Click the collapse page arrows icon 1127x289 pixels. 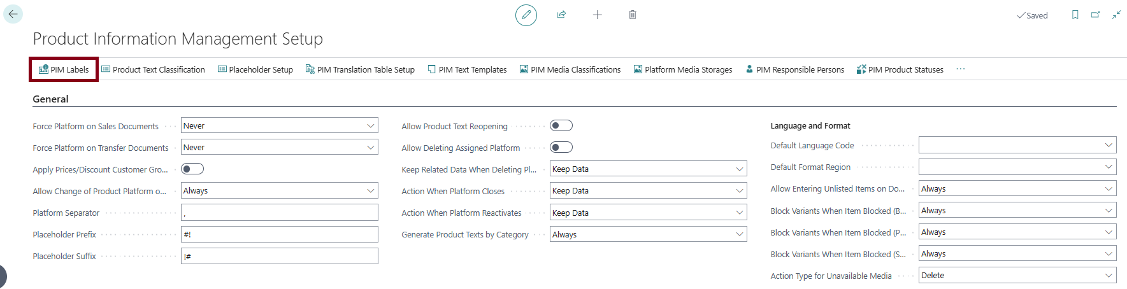pyautogui.click(x=1116, y=15)
